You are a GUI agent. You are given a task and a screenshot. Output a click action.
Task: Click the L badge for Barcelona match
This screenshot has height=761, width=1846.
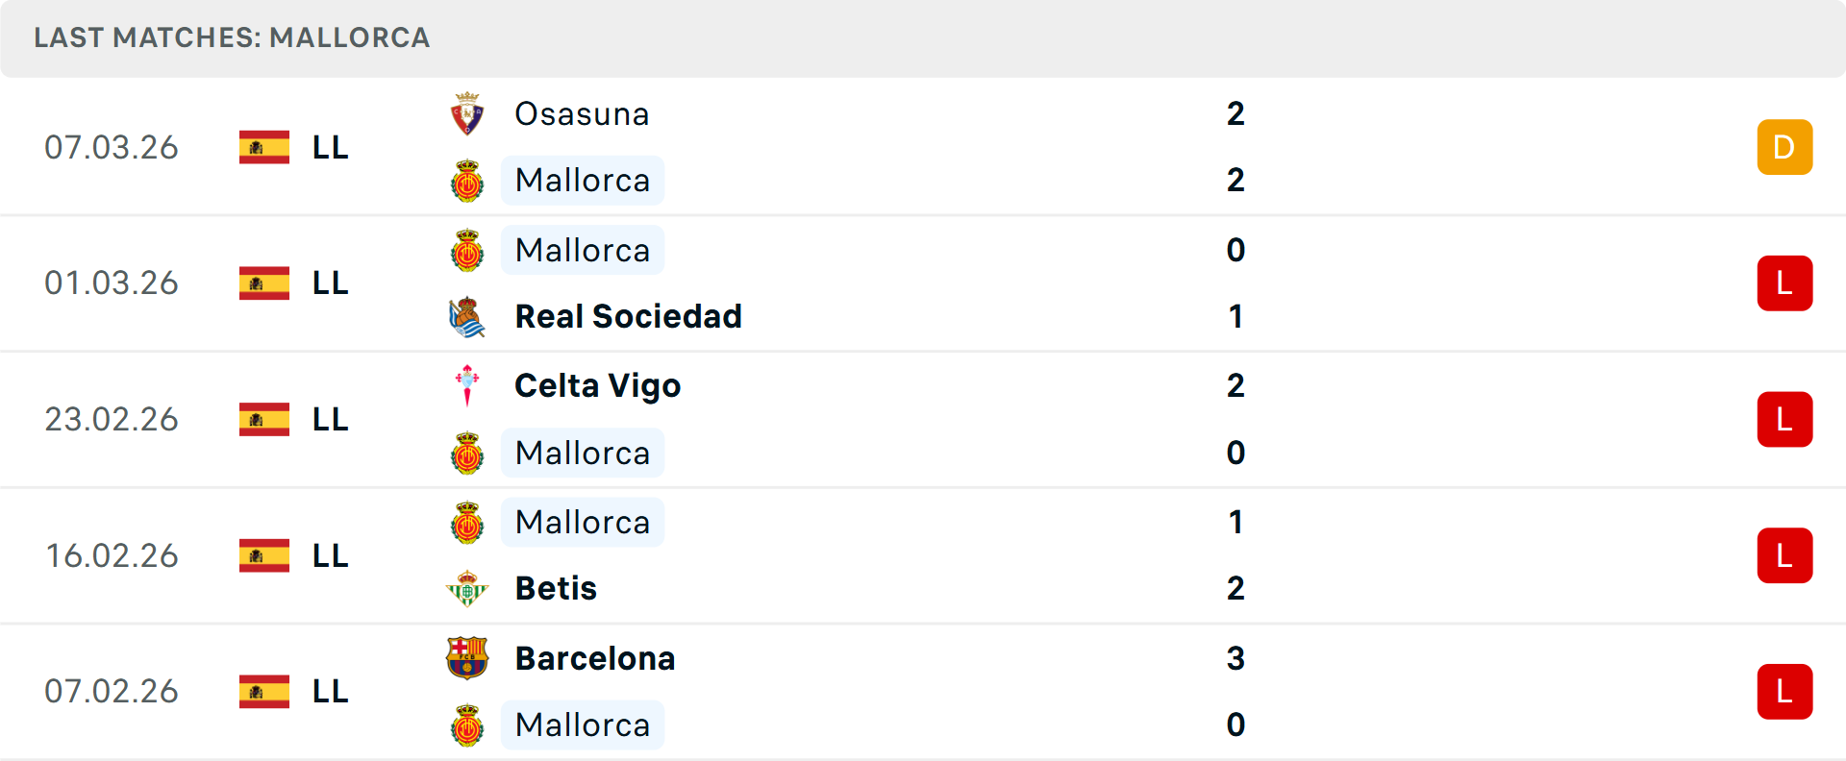(1784, 692)
